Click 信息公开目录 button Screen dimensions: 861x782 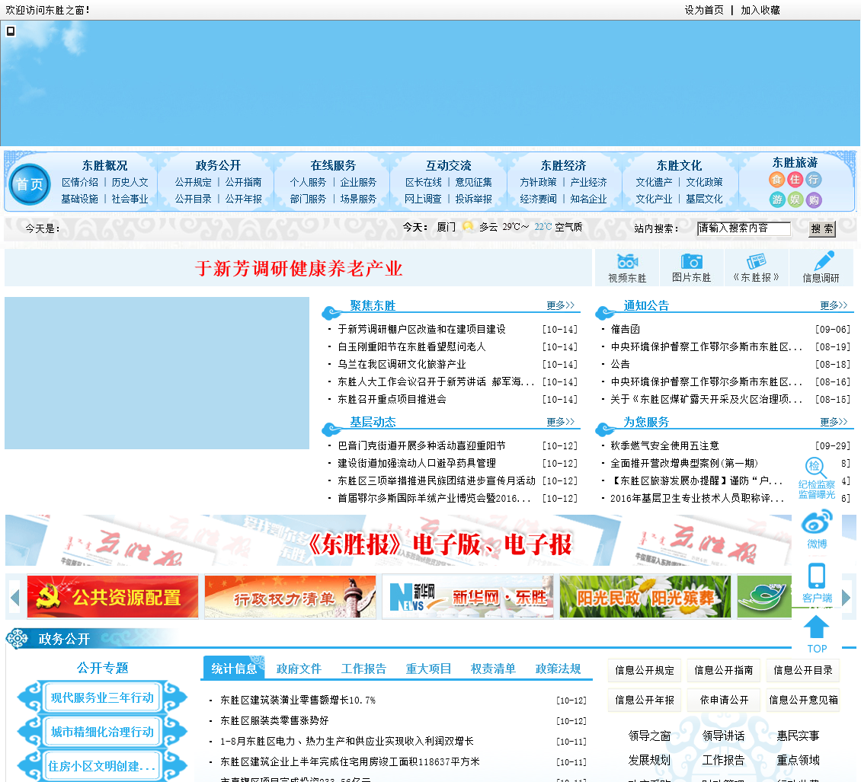803,670
